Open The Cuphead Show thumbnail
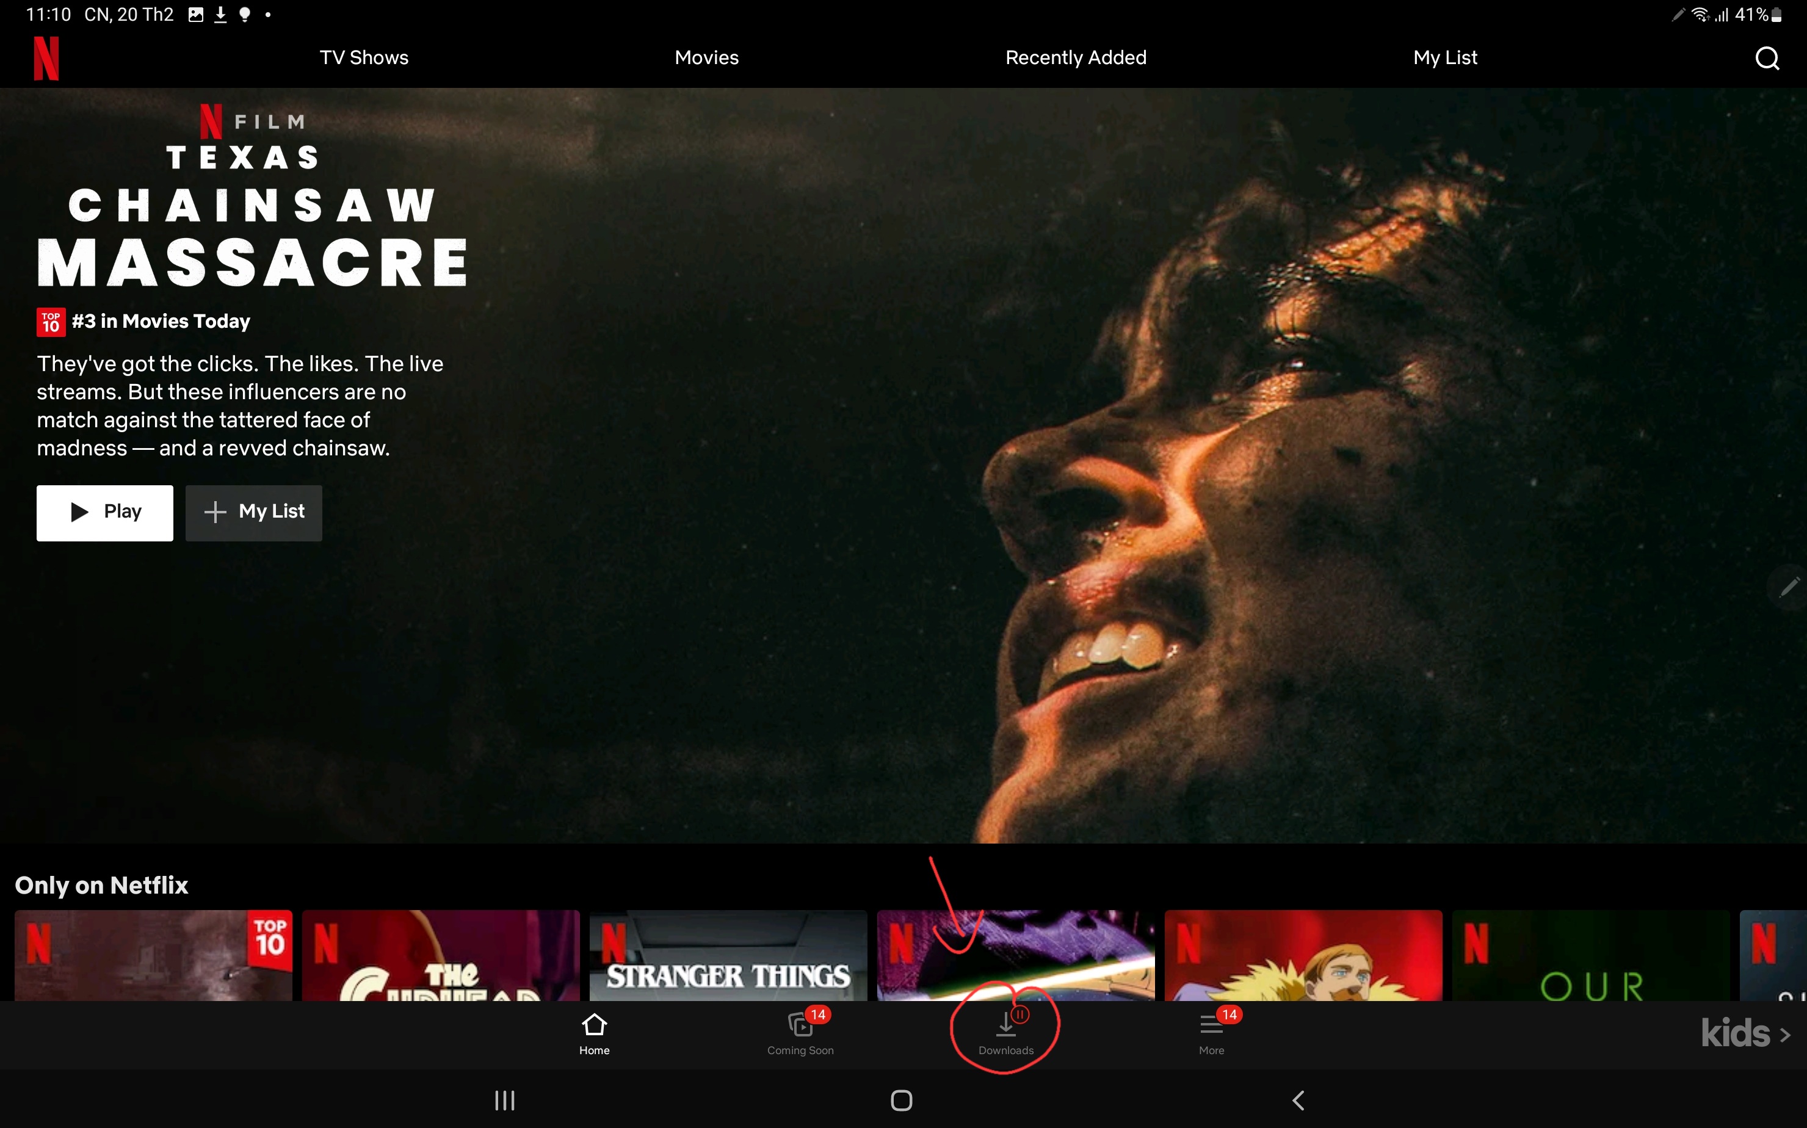Viewport: 1807px width, 1128px height. (441, 955)
